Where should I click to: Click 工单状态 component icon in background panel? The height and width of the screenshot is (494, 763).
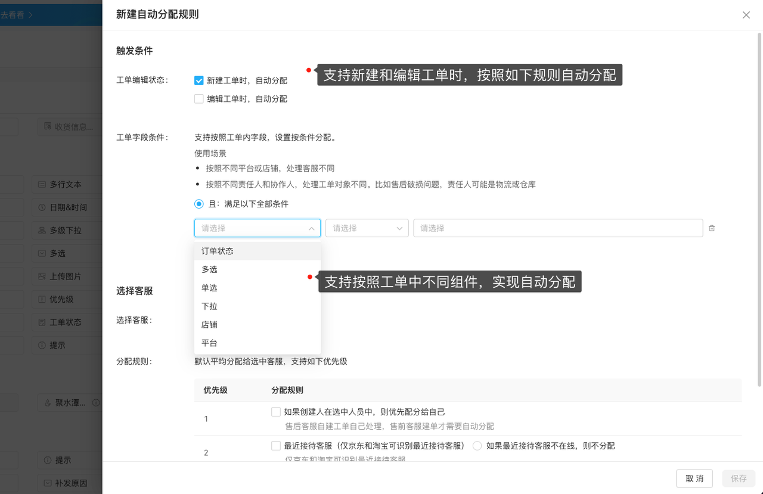coord(42,322)
